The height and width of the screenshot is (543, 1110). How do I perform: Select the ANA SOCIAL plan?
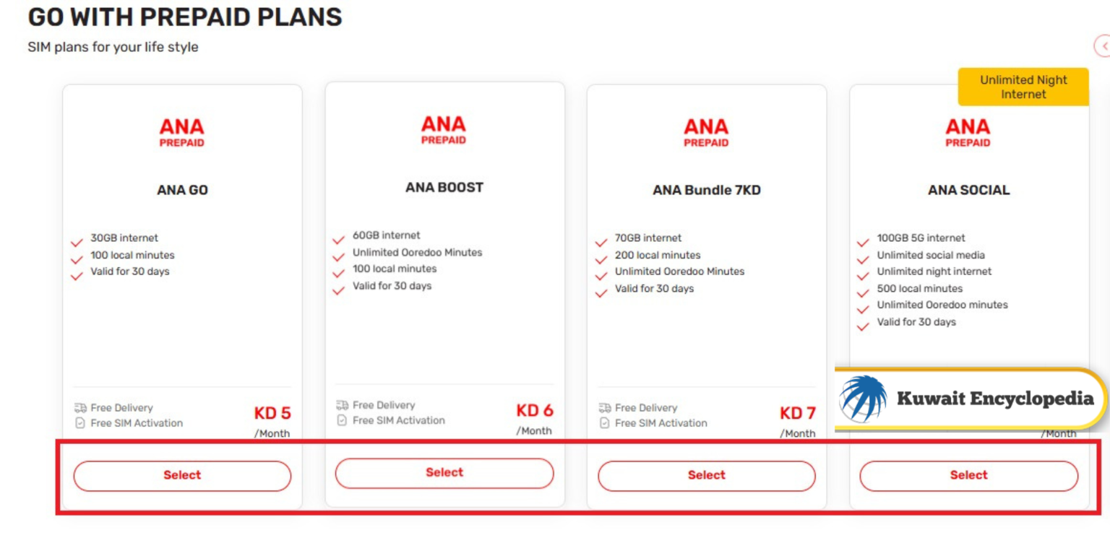968,475
